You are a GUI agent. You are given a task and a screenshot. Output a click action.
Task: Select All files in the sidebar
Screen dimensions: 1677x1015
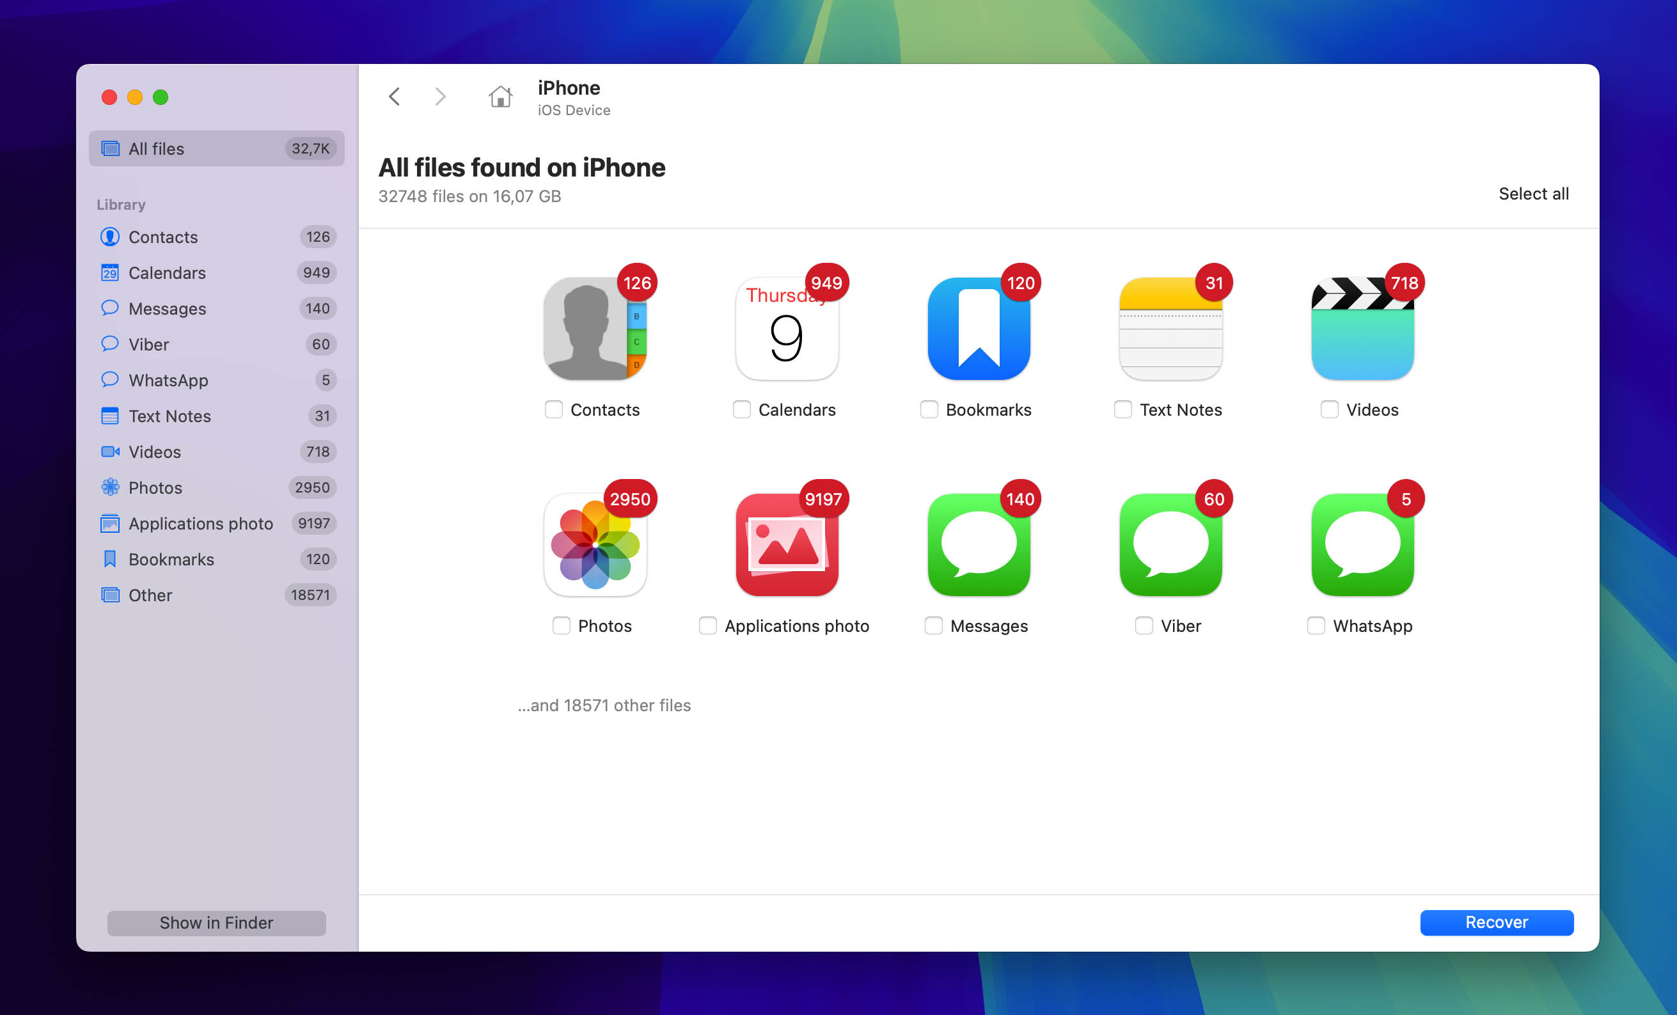[x=216, y=148]
